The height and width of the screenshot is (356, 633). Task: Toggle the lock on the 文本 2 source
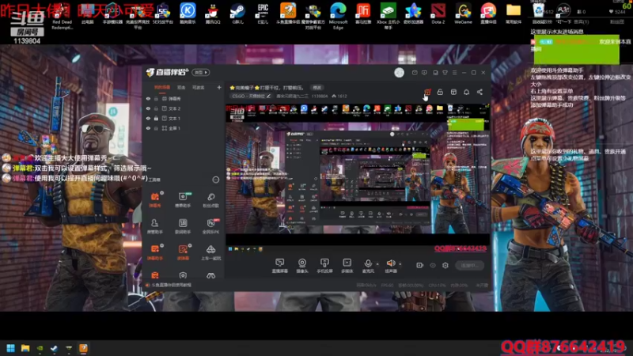156,108
